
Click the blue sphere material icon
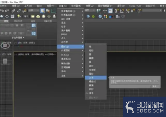tap(100, 16)
